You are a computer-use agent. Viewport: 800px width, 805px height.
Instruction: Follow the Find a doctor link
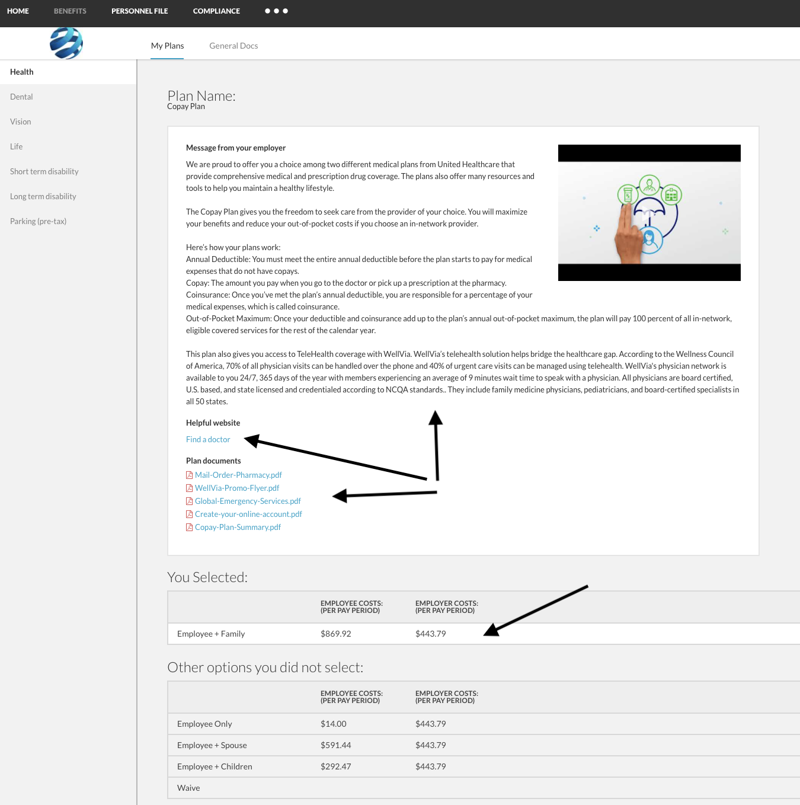click(208, 439)
